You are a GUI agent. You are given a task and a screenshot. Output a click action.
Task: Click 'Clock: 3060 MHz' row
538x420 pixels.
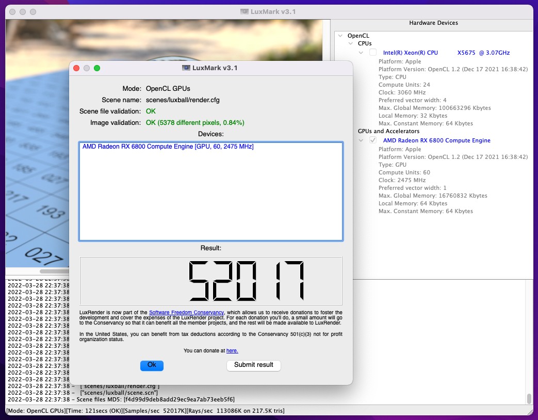[402, 92]
